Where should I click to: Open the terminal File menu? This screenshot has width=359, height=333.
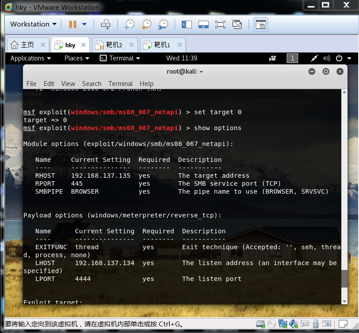(x=31, y=84)
